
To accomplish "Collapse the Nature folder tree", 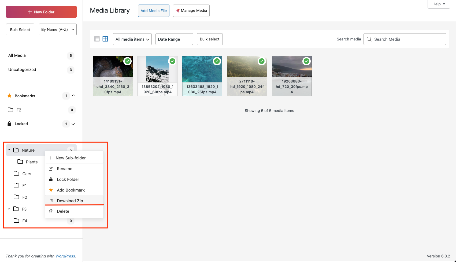I will click(x=9, y=150).
